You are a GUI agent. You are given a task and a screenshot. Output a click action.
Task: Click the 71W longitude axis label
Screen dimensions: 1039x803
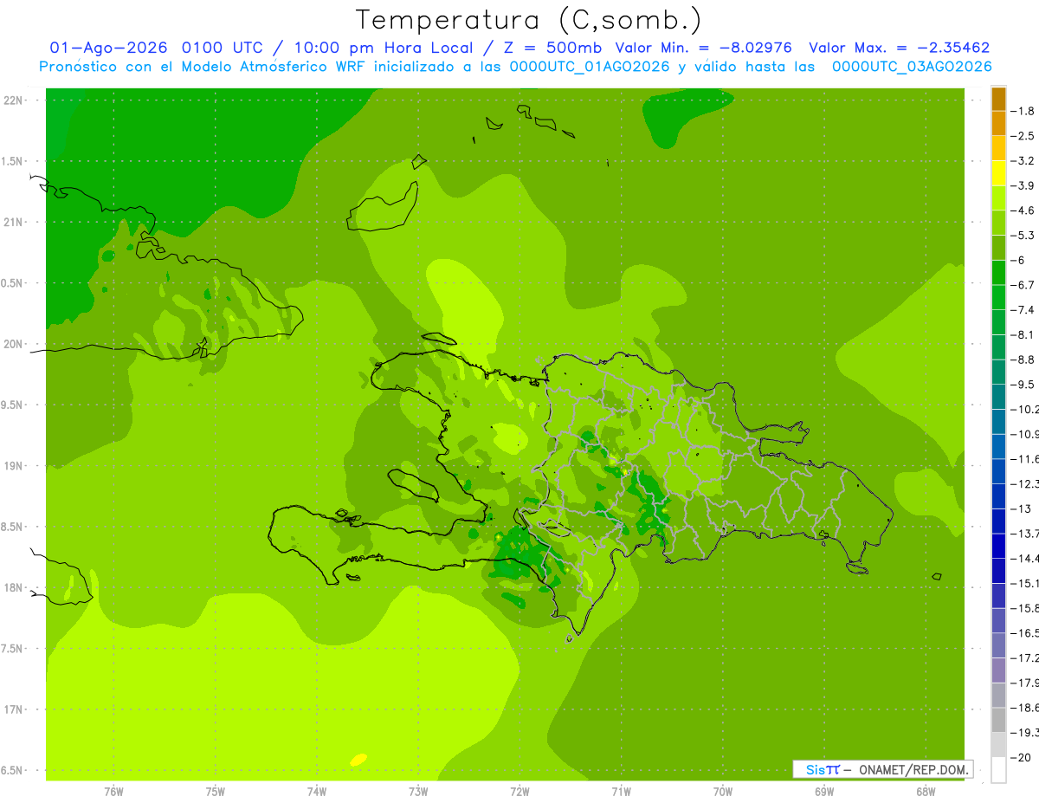(x=621, y=792)
